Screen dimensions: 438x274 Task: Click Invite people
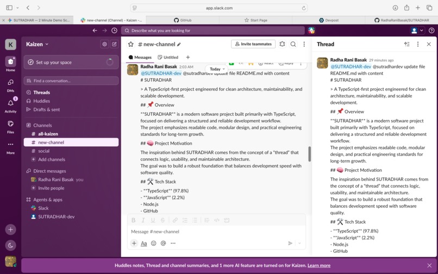(x=71, y=188)
